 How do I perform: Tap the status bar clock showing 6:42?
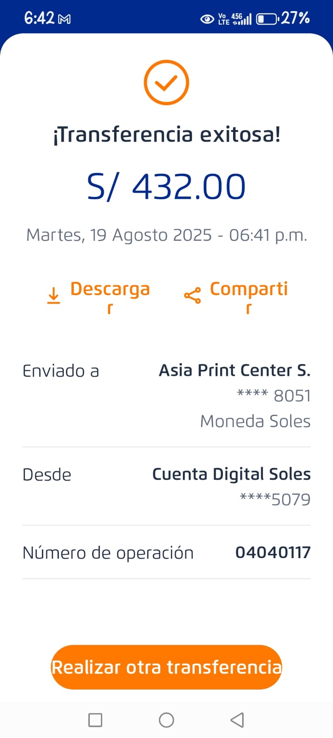click(39, 18)
